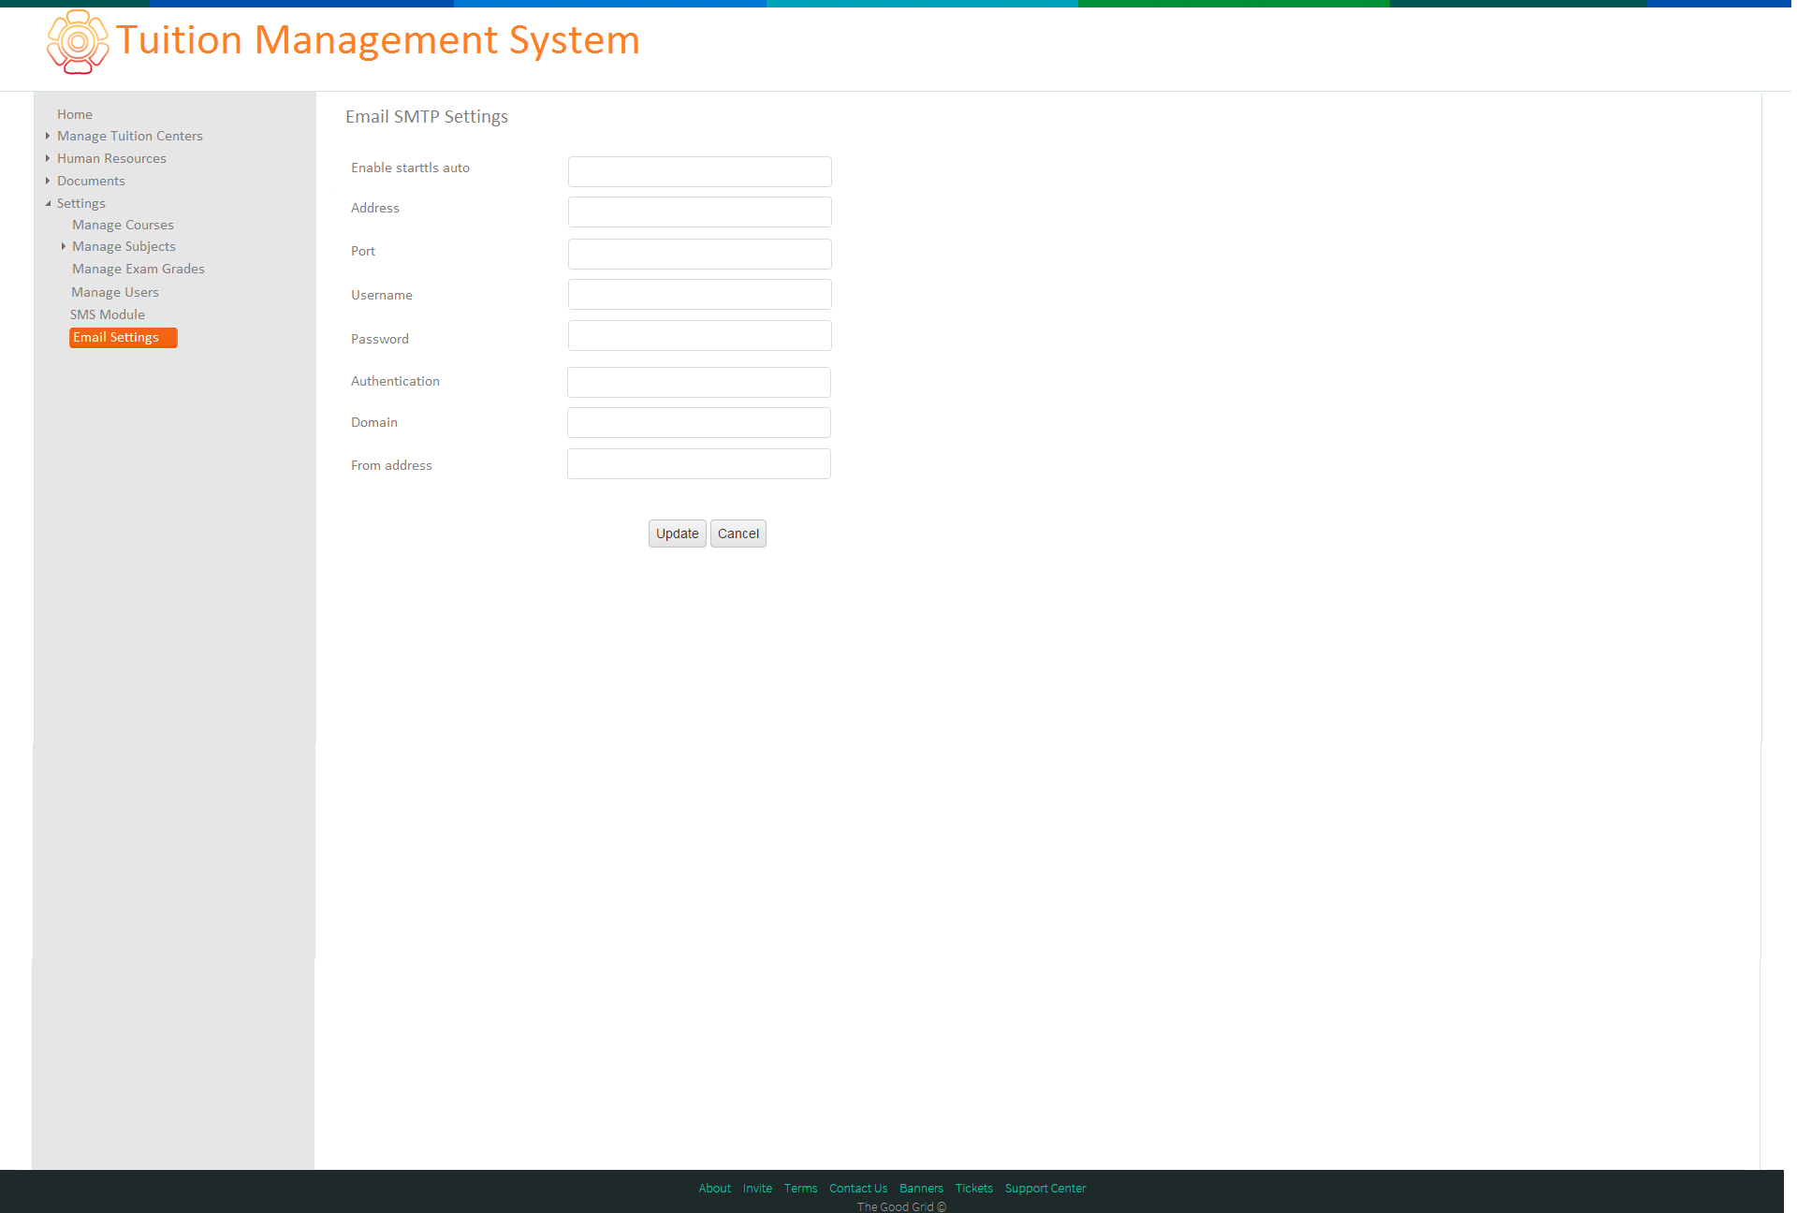Open Manage Exam Grades page
Screen dimensions: 1797x1213
point(139,269)
